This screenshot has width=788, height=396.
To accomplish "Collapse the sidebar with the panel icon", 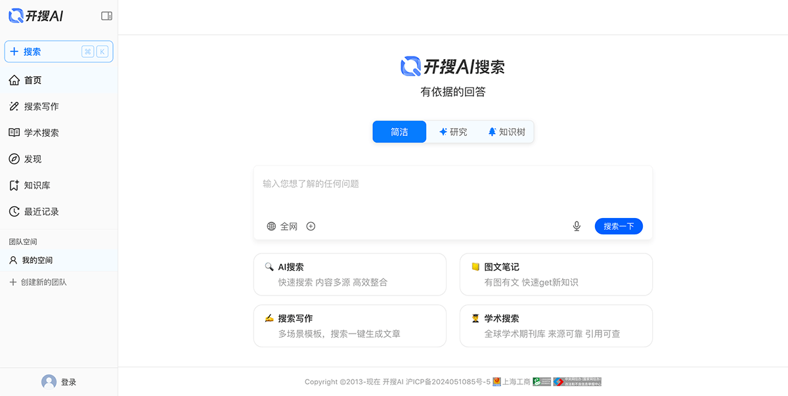I will 106,16.
